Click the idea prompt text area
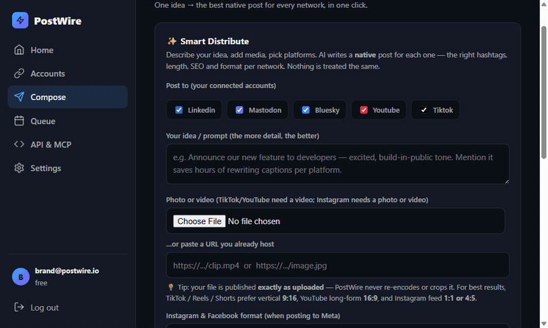 point(337,164)
